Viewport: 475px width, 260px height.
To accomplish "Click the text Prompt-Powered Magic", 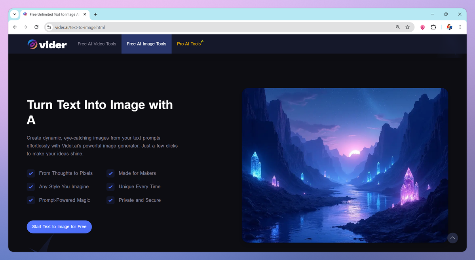I will [x=65, y=200].
